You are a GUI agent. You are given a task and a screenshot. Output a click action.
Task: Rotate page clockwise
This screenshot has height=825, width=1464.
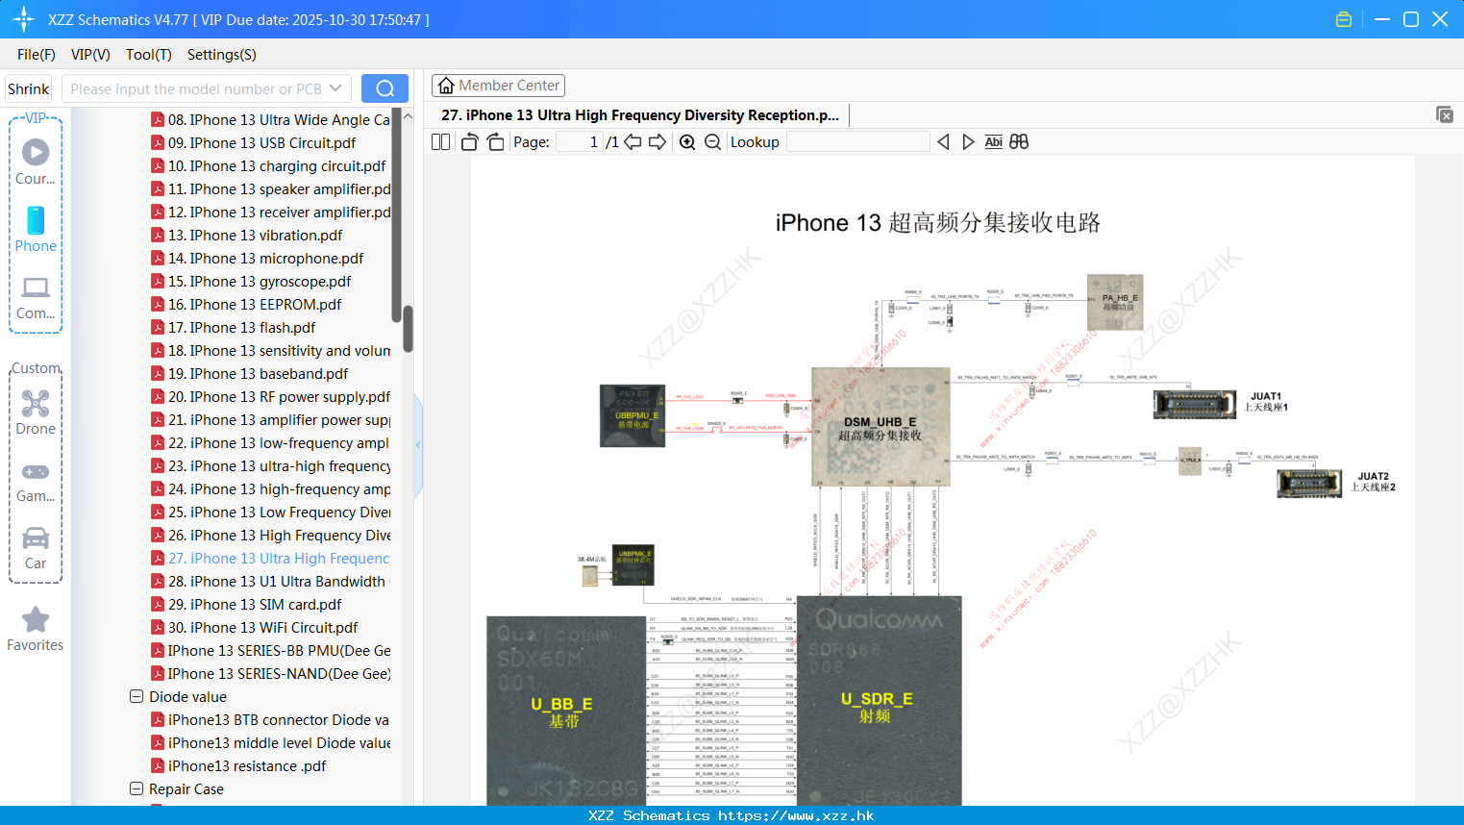tap(495, 142)
